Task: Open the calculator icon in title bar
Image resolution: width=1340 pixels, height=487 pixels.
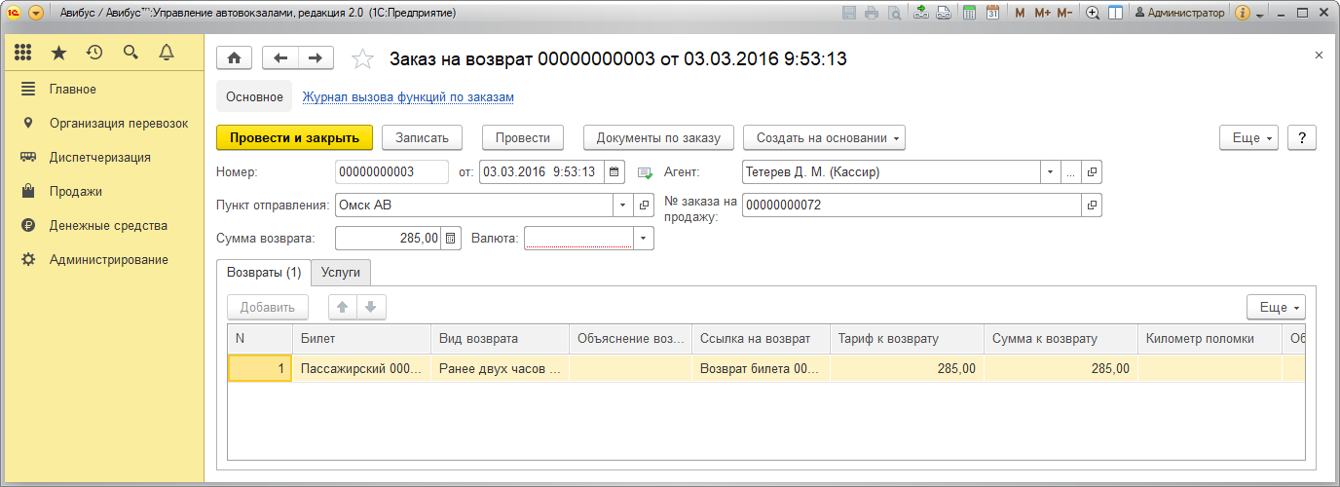Action: [969, 14]
